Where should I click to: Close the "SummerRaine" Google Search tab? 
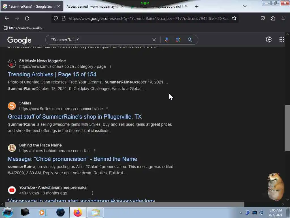[x=58, y=7]
